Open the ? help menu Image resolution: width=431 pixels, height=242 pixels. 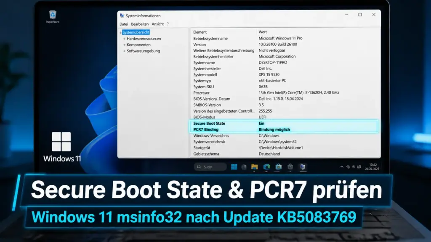[x=168, y=24]
